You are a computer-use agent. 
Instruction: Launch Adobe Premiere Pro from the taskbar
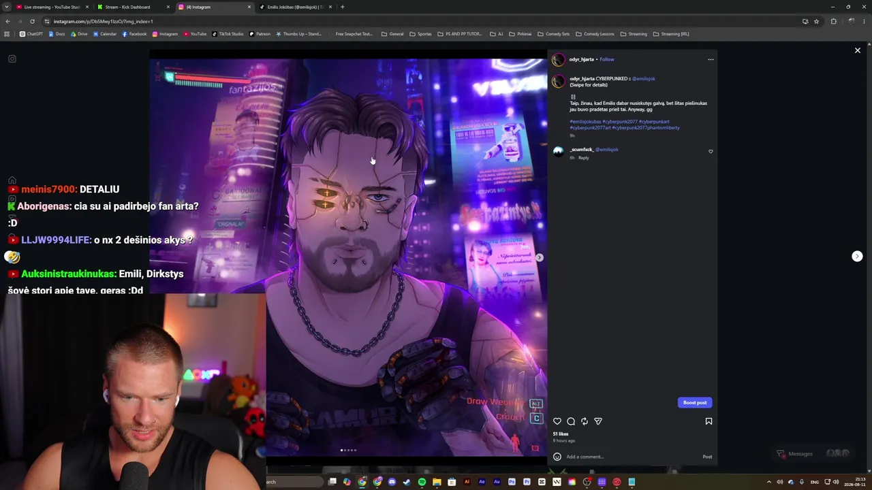tap(527, 482)
